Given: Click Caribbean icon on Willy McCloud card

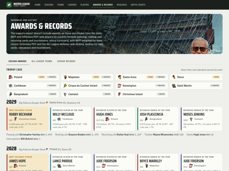Looking at the screenshot, I should (x=59, y=119).
